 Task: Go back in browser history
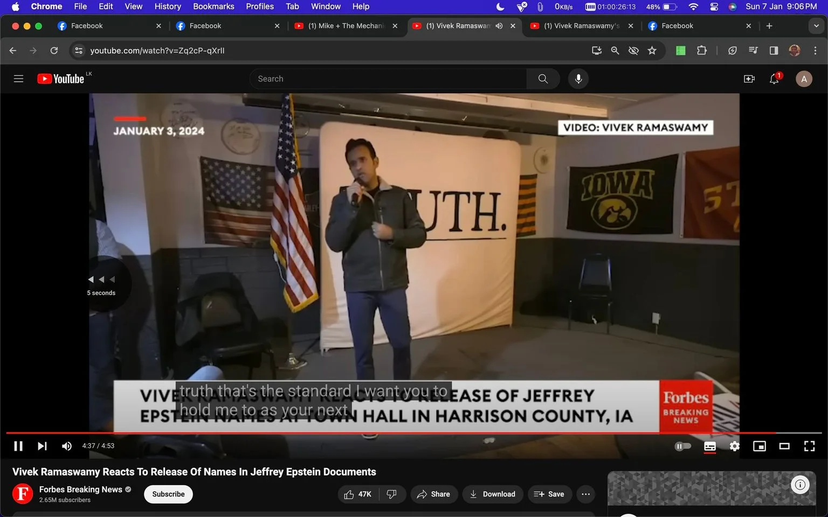13,51
